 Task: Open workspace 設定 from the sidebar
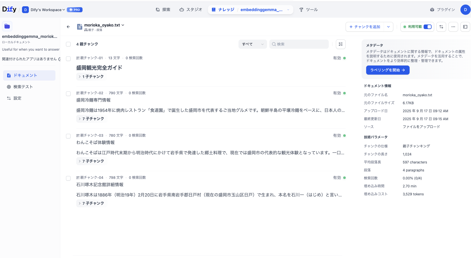[x=17, y=98]
